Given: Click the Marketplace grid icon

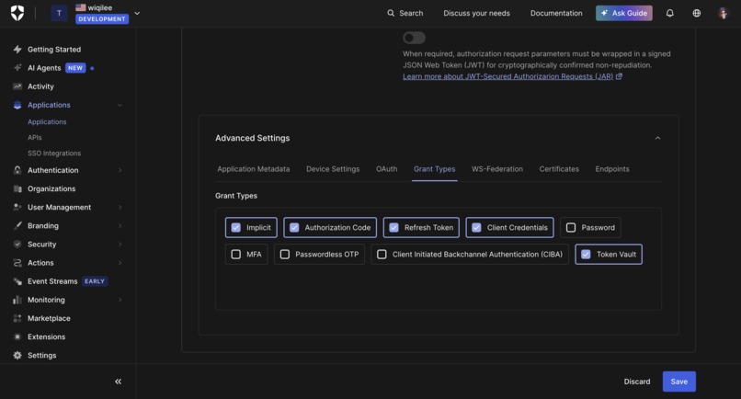Looking at the screenshot, I should (x=17, y=318).
